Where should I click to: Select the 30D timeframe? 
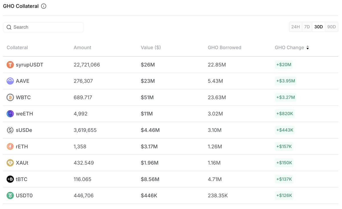319,27
